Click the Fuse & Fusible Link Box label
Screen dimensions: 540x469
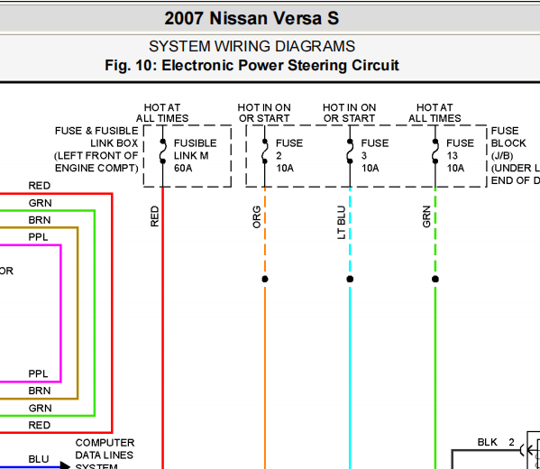96,150
